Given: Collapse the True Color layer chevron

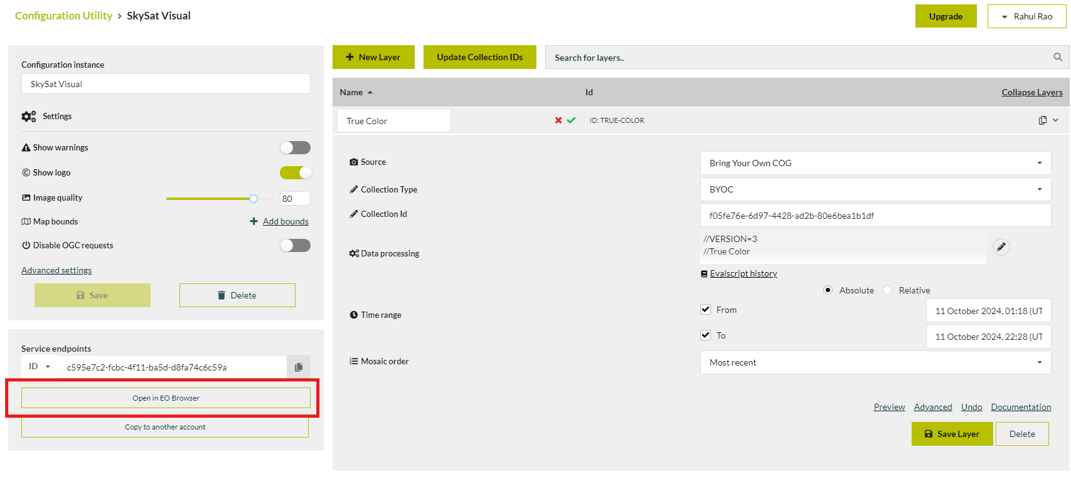Looking at the screenshot, I should (x=1055, y=120).
